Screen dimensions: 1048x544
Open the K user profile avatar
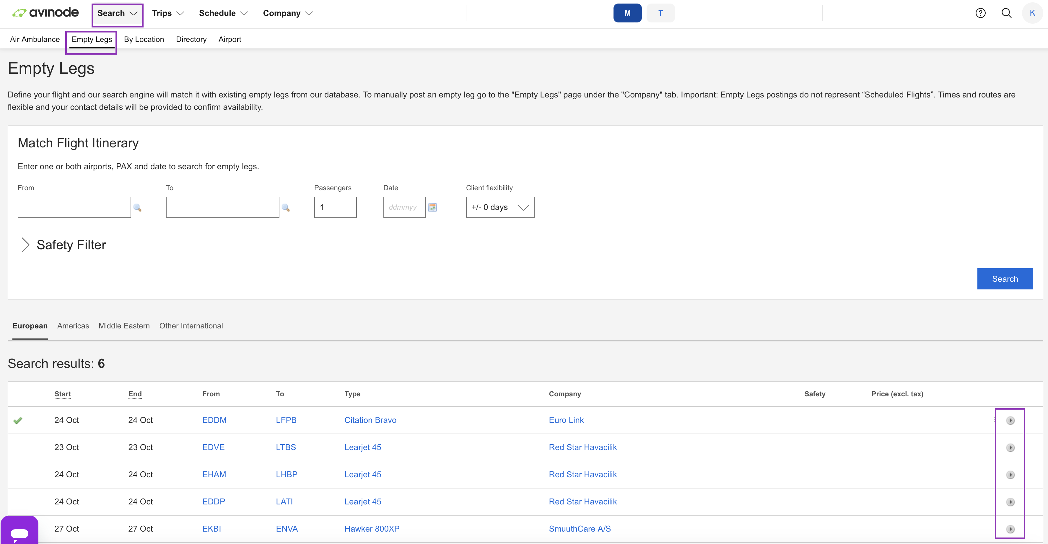[x=1032, y=13]
